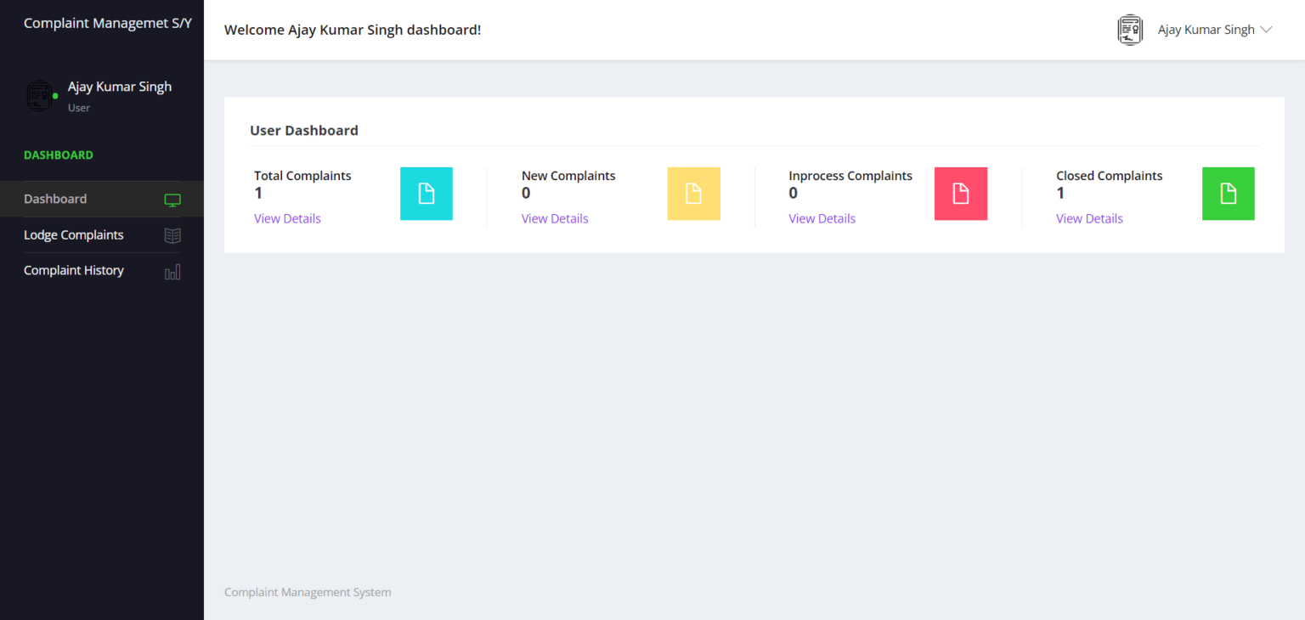The height and width of the screenshot is (620, 1305).
Task: View Details for Inprocess Complaints
Action: coord(822,218)
